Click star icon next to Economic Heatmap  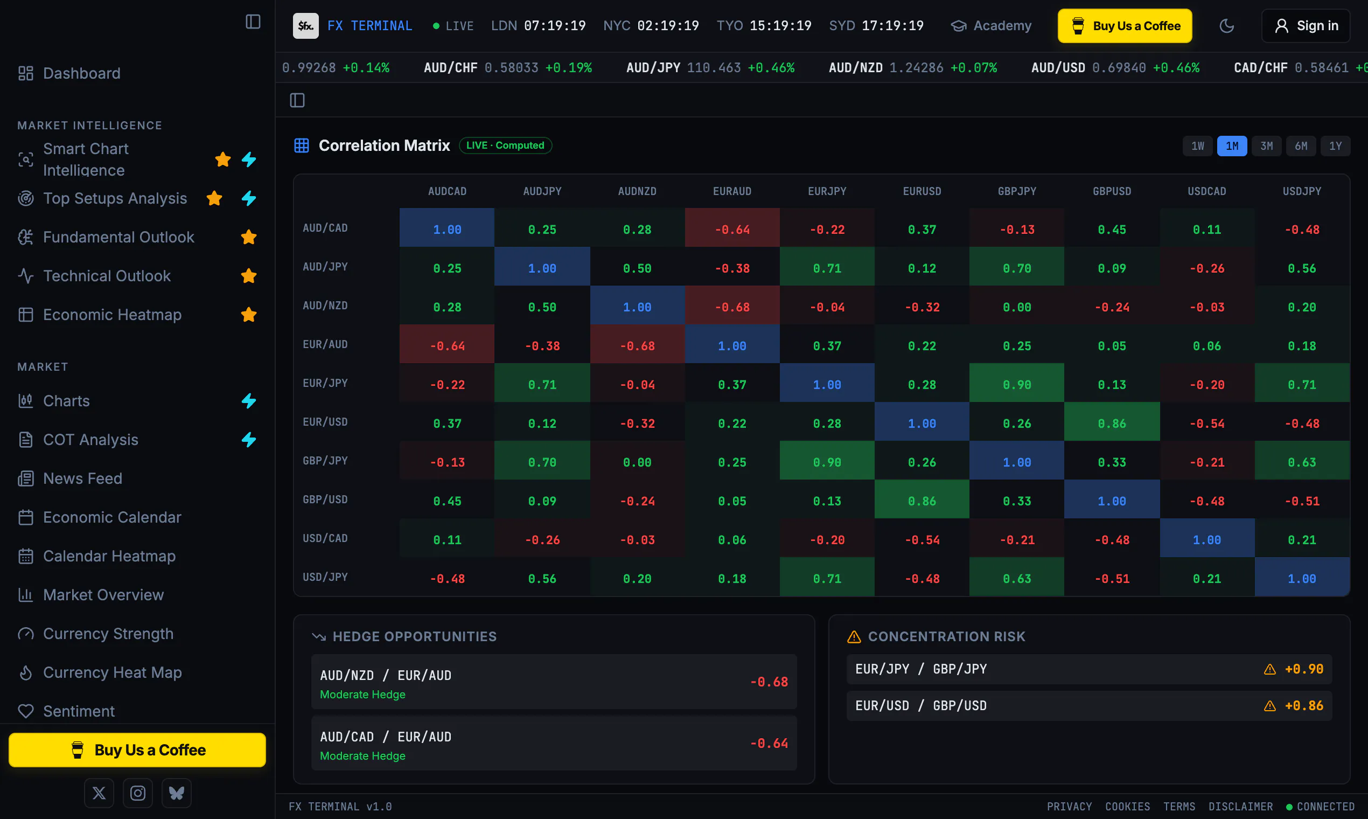(249, 315)
